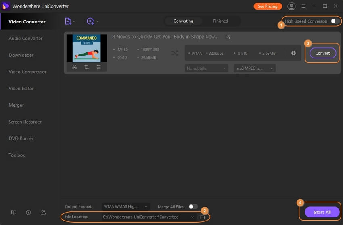The image size is (343, 225).
Task: Click the Load DVD disc icon
Action: [x=90, y=21]
